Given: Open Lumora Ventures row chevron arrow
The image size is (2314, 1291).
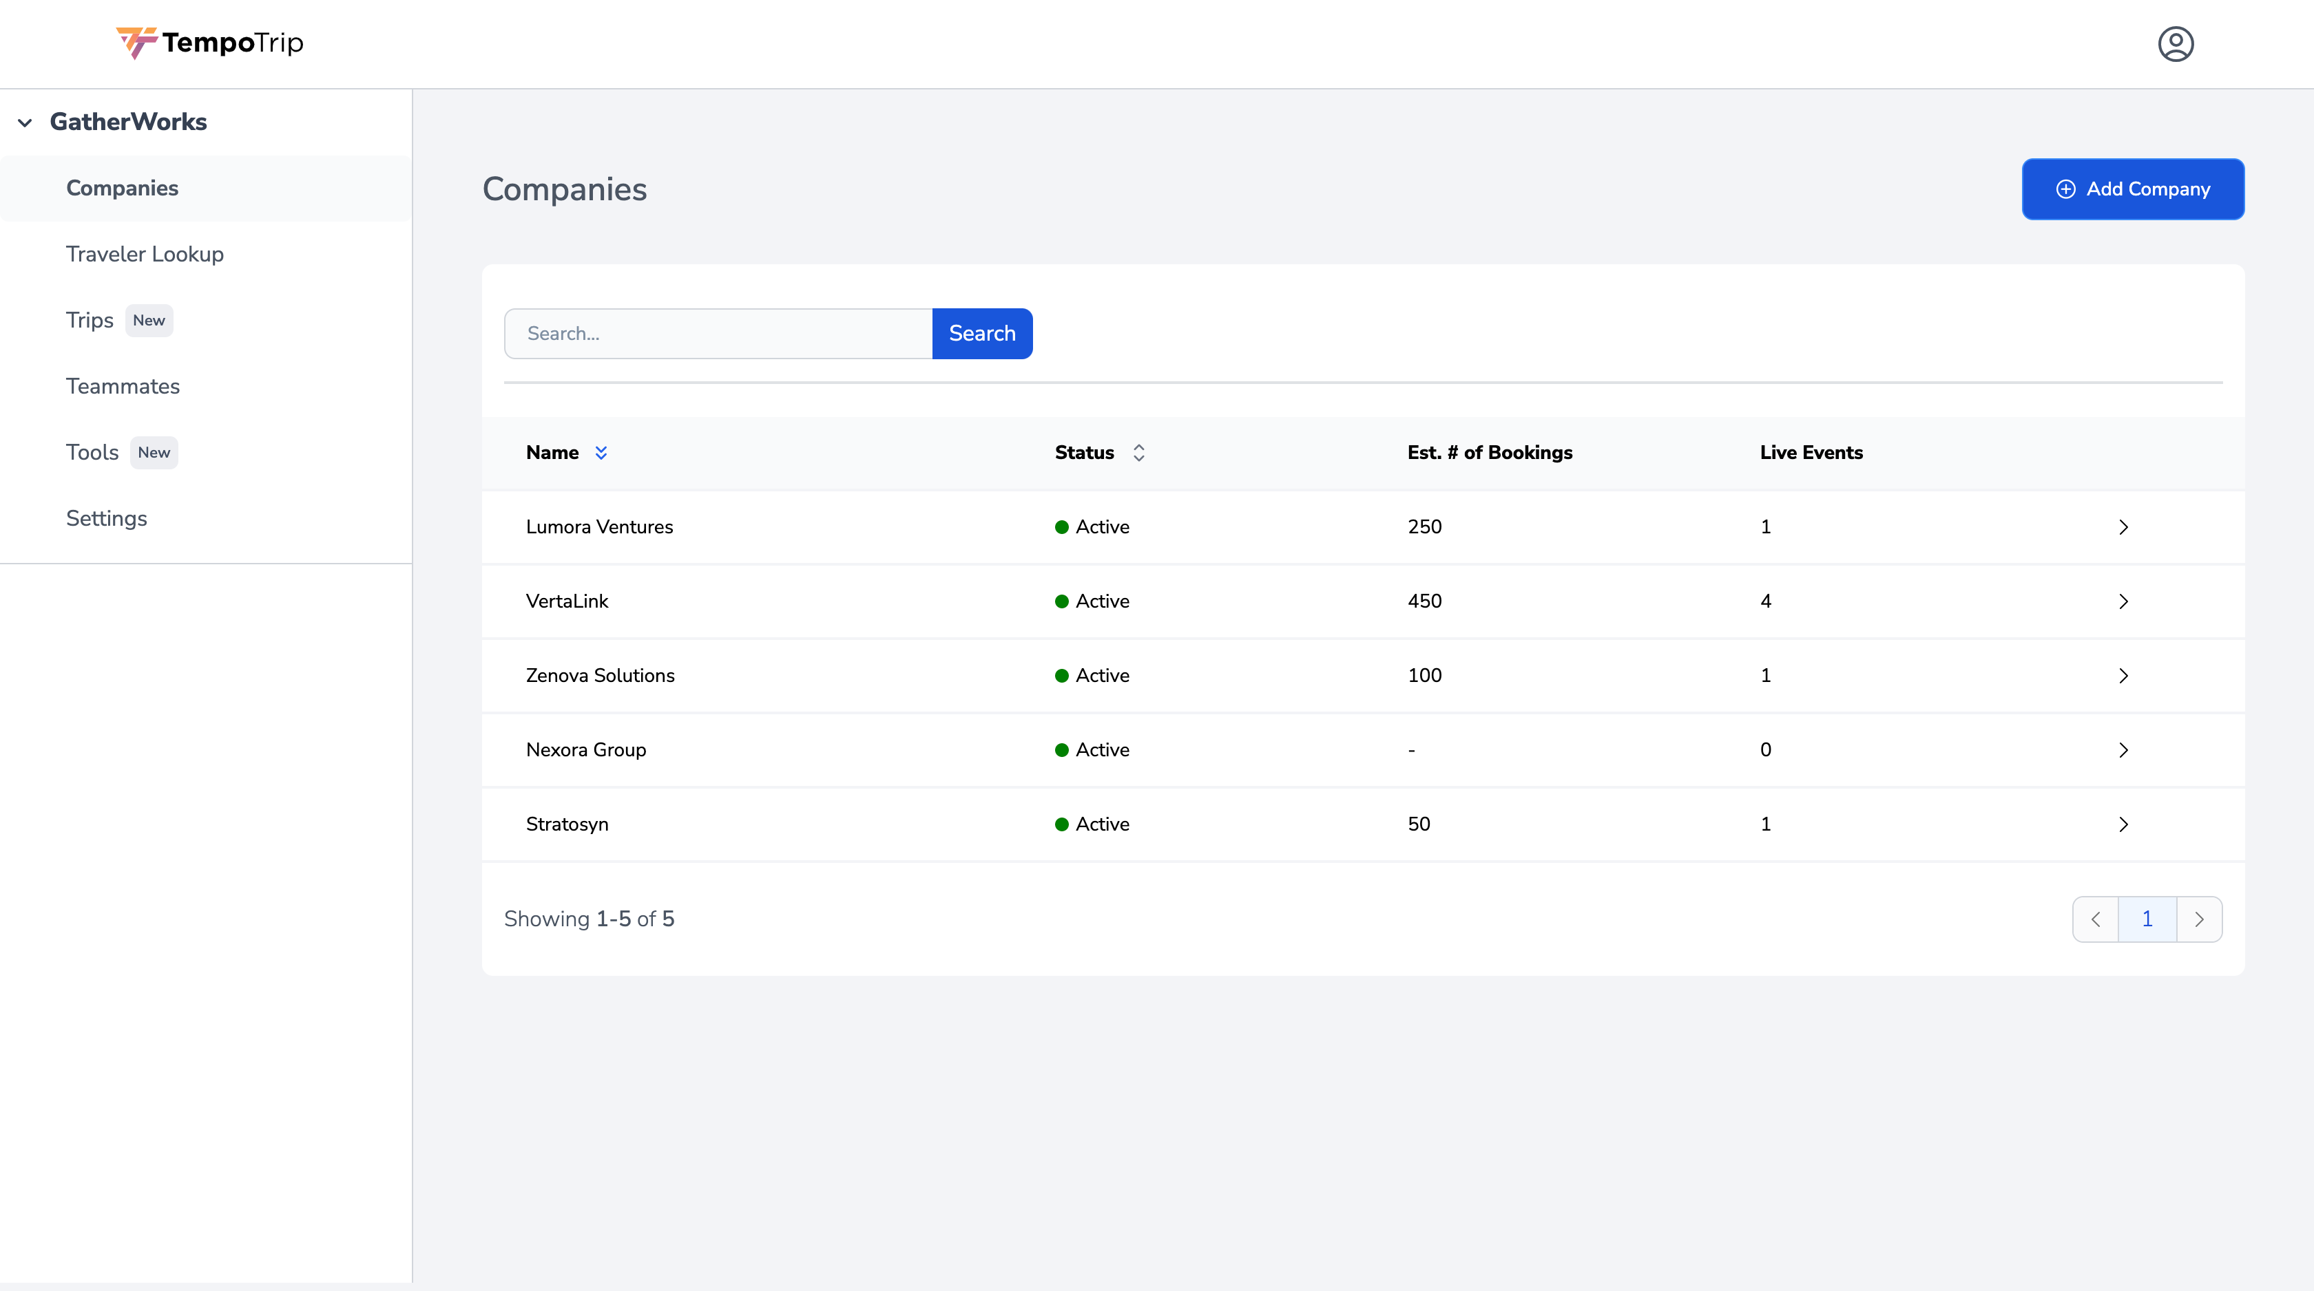Looking at the screenshot, I should [x=2123, y=527].
